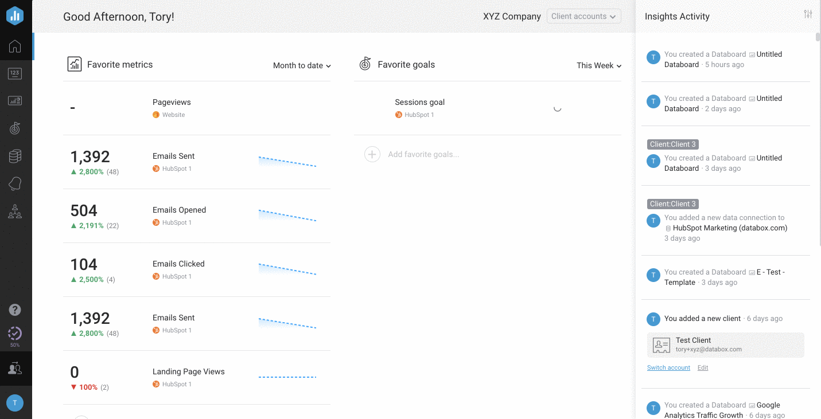Click the Edit link under Test Client
The width and height of the screenshot is (821, 419).
[702, 367]
